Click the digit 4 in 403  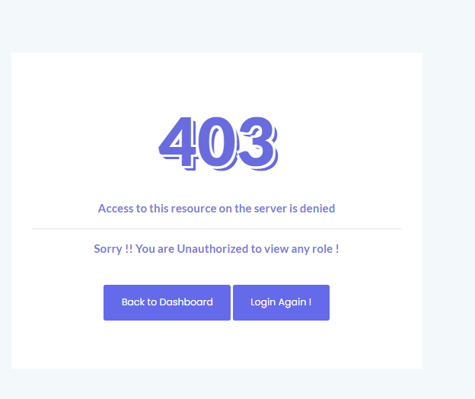coord(177,143)
